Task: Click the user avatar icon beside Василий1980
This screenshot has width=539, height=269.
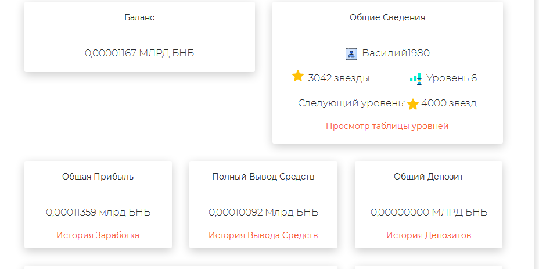Action: coord(351,54)
